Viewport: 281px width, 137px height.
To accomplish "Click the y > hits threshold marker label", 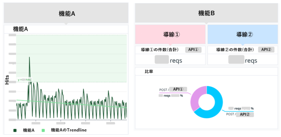I will (24, 80).
